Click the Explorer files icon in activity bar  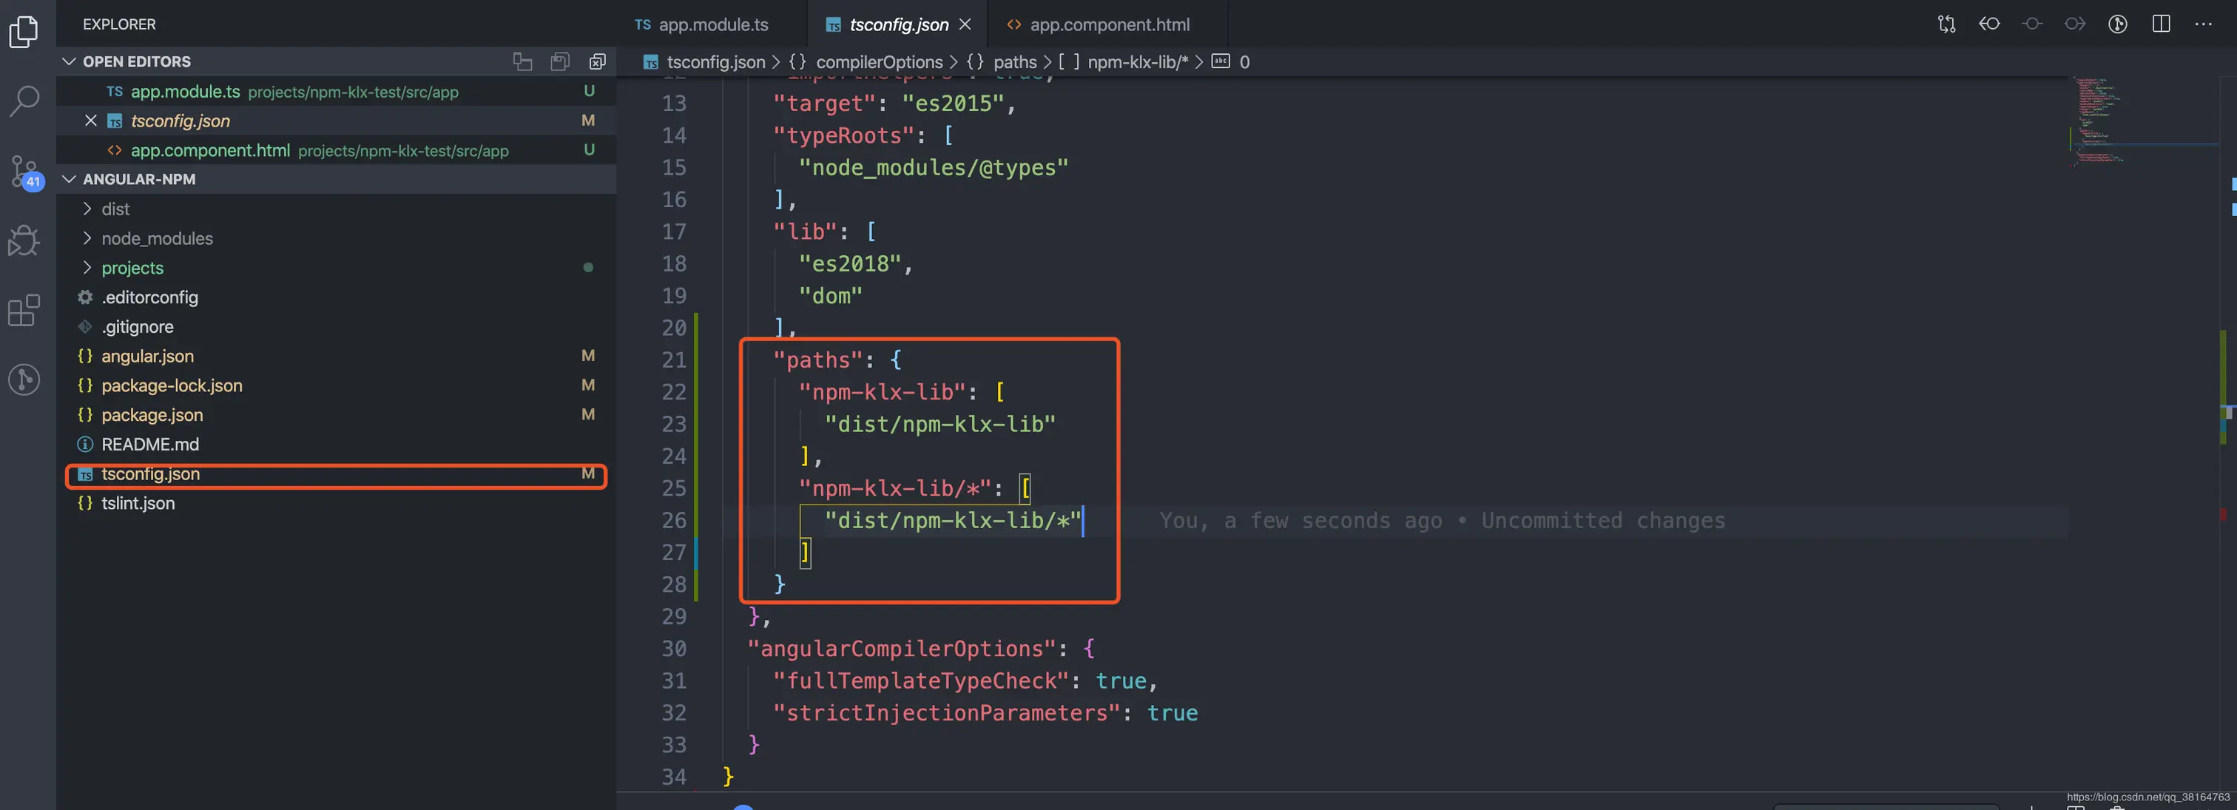point(24,32)
